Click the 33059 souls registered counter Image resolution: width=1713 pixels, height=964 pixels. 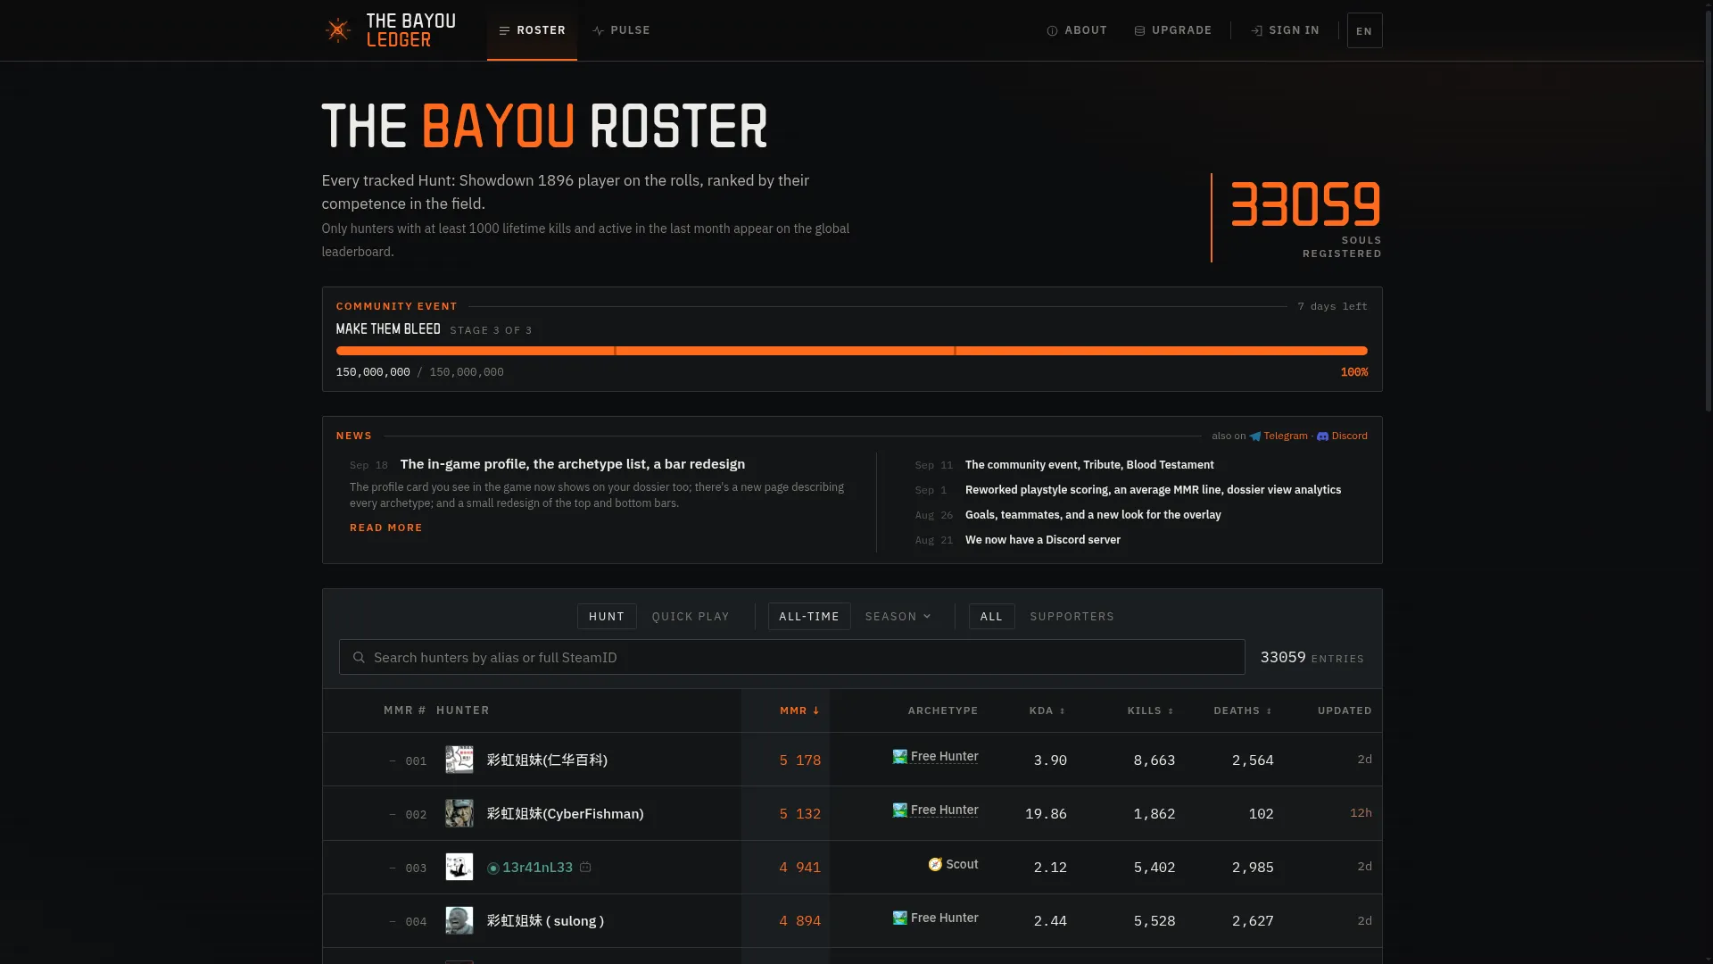[1305, 204]
